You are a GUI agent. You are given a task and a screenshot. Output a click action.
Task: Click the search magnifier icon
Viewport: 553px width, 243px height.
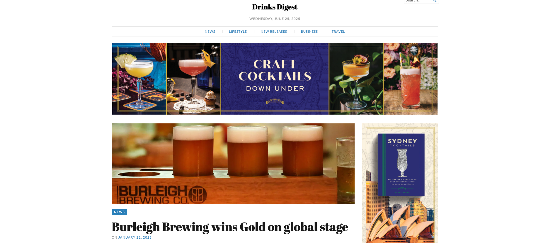pos(435,1)
